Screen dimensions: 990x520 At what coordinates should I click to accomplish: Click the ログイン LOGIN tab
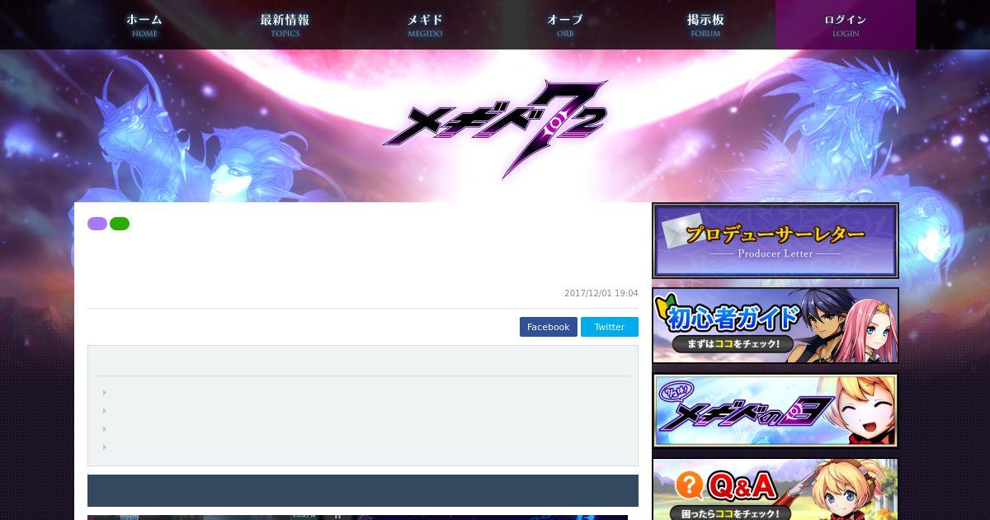[846, 25]
